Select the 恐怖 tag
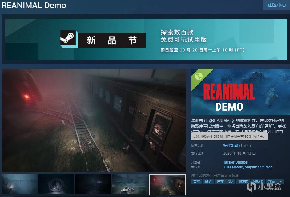The width and height of the screenshot is (290, 197). tap(271, 181)
